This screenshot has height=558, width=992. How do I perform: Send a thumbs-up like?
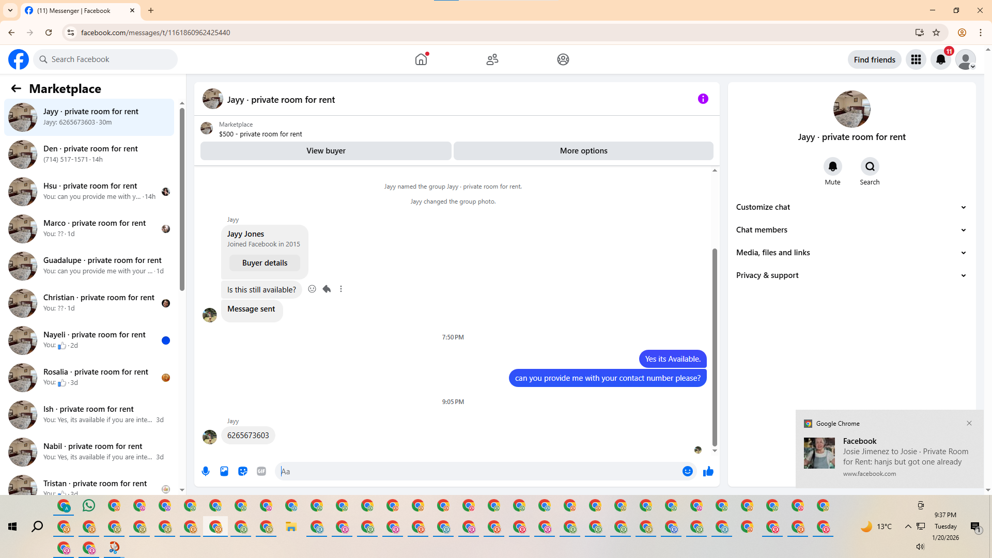(x=708, y=471)
